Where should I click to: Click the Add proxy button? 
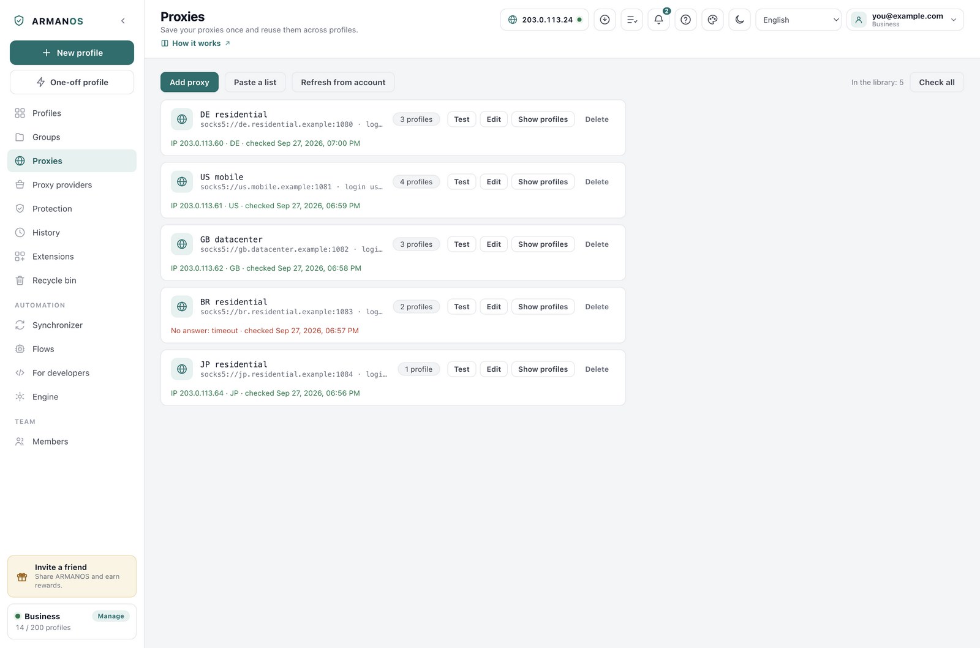189,82
